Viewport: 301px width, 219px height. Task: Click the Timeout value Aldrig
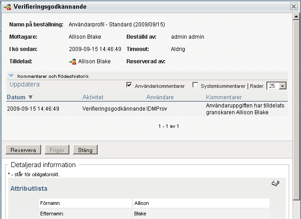178,49
